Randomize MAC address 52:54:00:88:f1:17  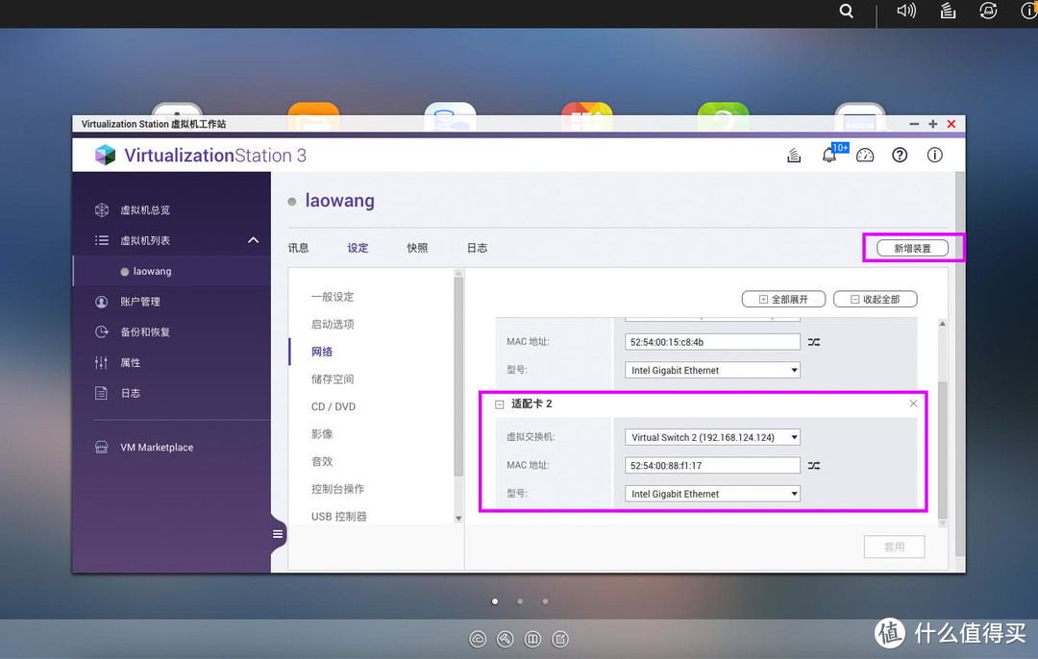coord(814,466)
